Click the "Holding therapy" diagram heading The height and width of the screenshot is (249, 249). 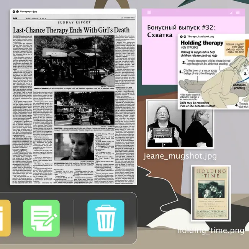pyautogui.click(x=198, y=43)
